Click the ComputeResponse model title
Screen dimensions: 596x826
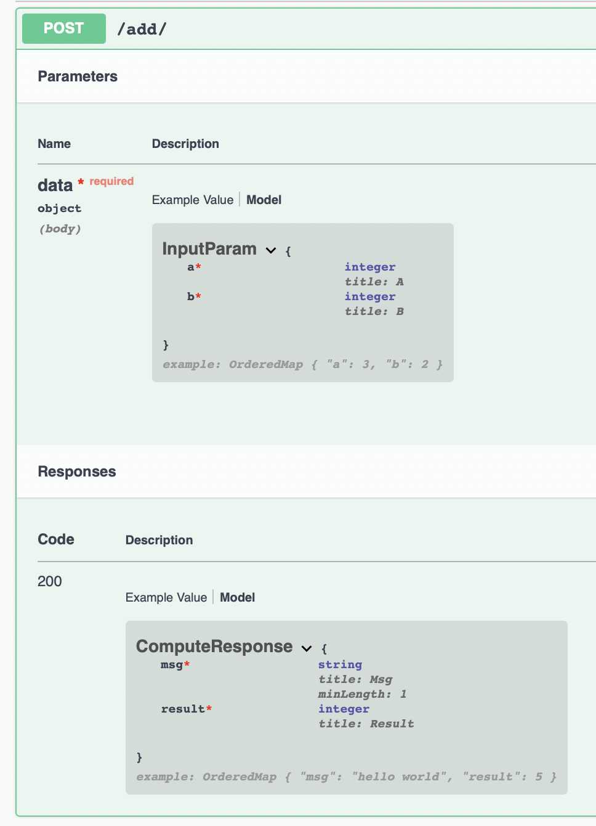pyautogui.click(x=214, y=646)
